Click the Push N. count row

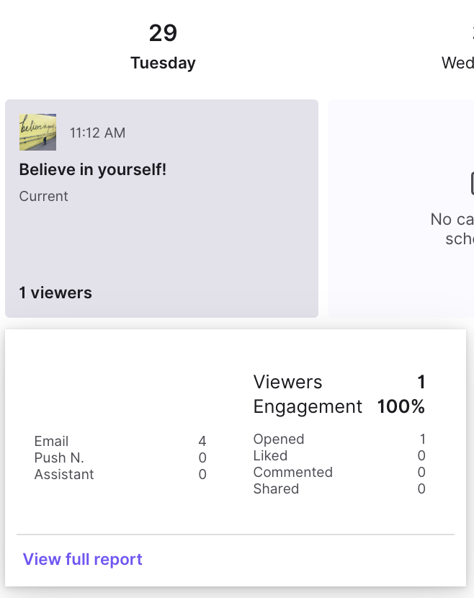point(120,458)
